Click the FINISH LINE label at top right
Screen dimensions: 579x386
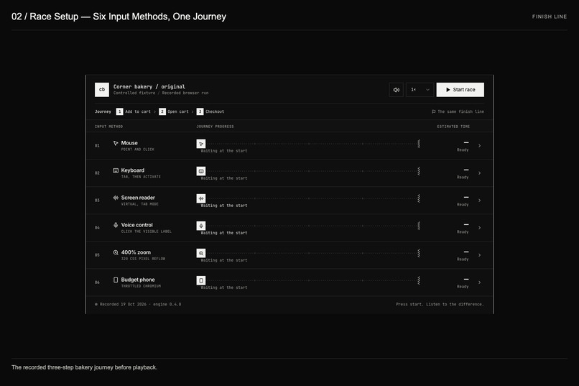(x=550, y=17)
